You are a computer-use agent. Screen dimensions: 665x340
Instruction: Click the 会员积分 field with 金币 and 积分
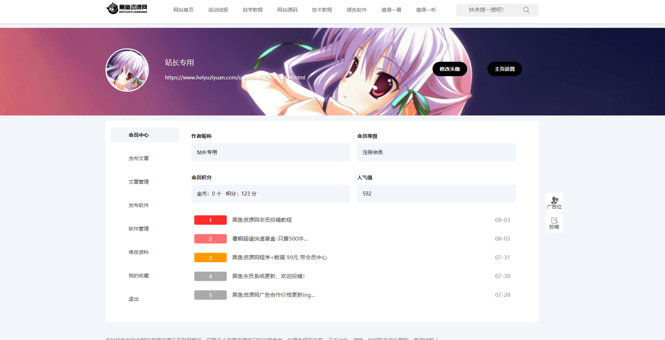click(x=270, y=194)
